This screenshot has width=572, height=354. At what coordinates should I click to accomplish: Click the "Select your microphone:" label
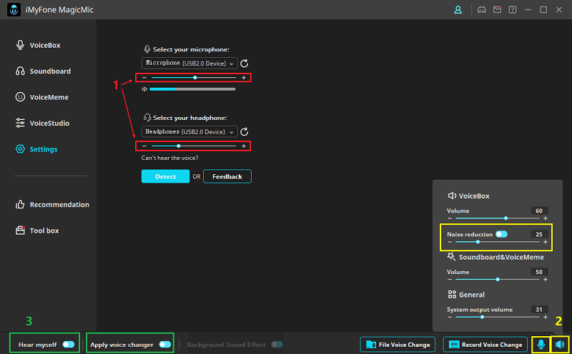click(x=191, y=49)
